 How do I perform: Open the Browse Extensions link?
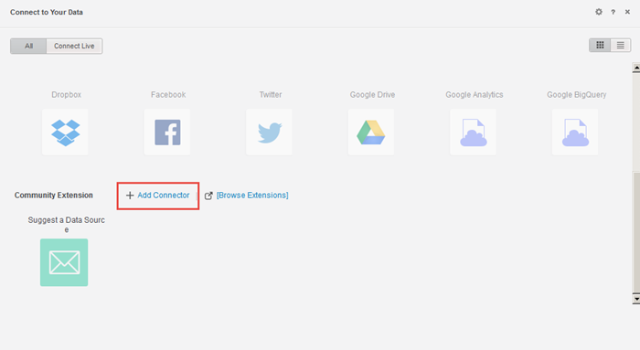click(252, 196)
